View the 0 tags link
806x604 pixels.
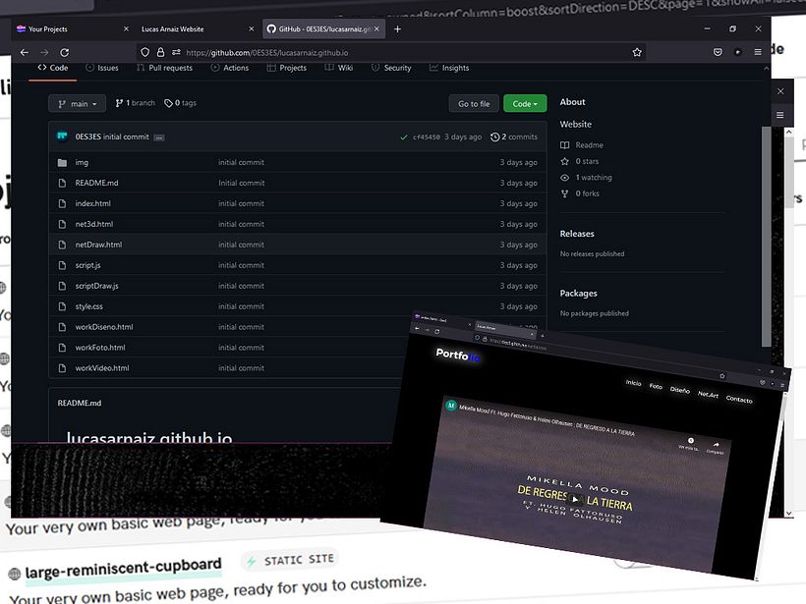[180, 103]
